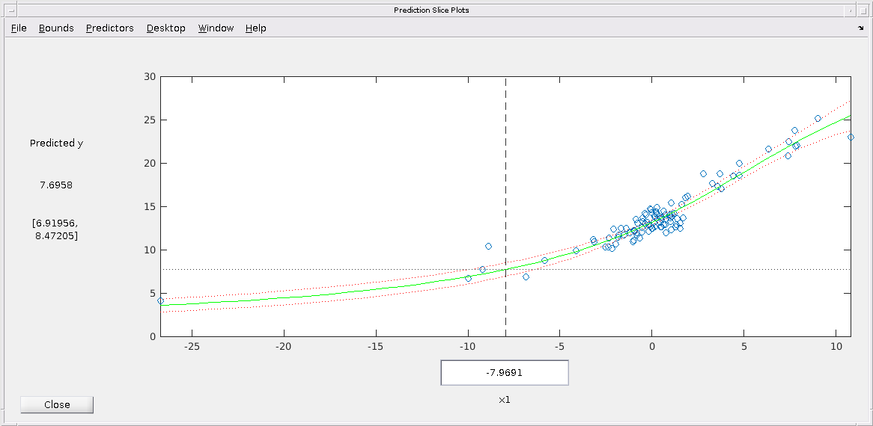Image resolution: width=873 pixels, height=426 pixels.
Task: Click the x-axis tick label 10
Action: coord(836,347)
